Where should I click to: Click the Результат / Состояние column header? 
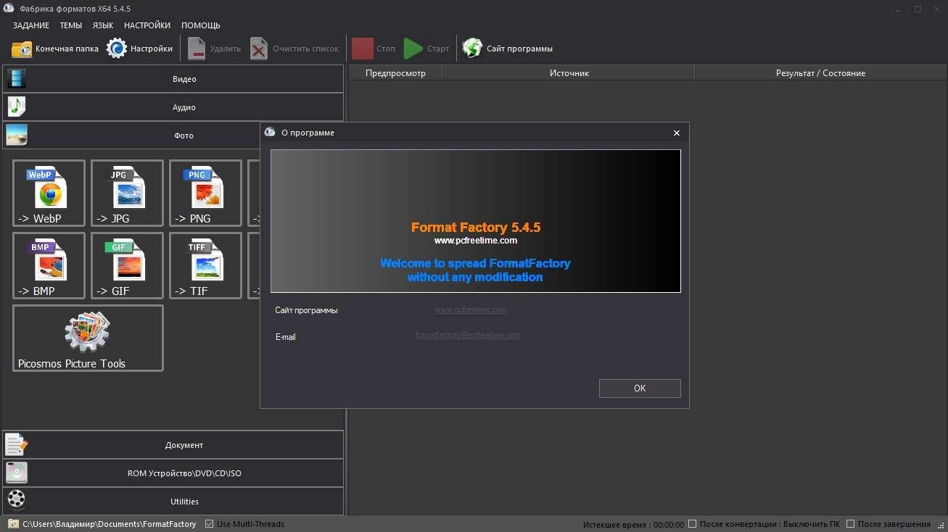tap(820, 73)
